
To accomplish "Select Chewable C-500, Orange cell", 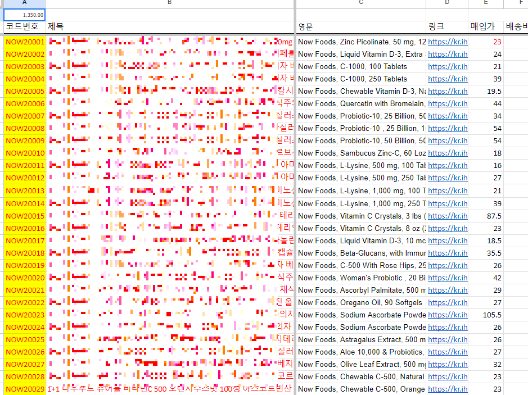I will [x=361, y=389].
